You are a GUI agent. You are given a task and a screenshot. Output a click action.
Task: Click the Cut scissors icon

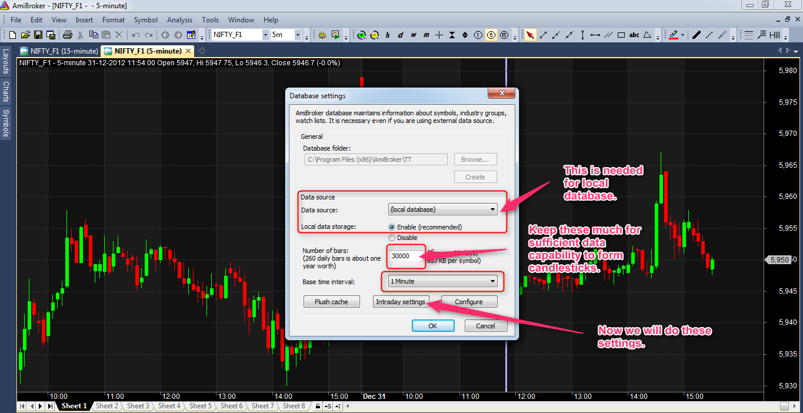tap(80, 35)
